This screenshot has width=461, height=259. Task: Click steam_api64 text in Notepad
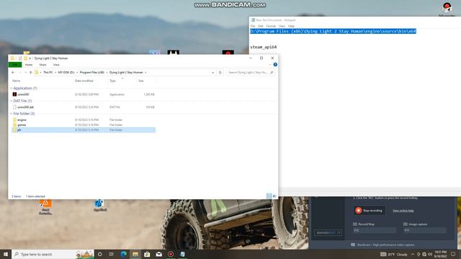[263, 47]
